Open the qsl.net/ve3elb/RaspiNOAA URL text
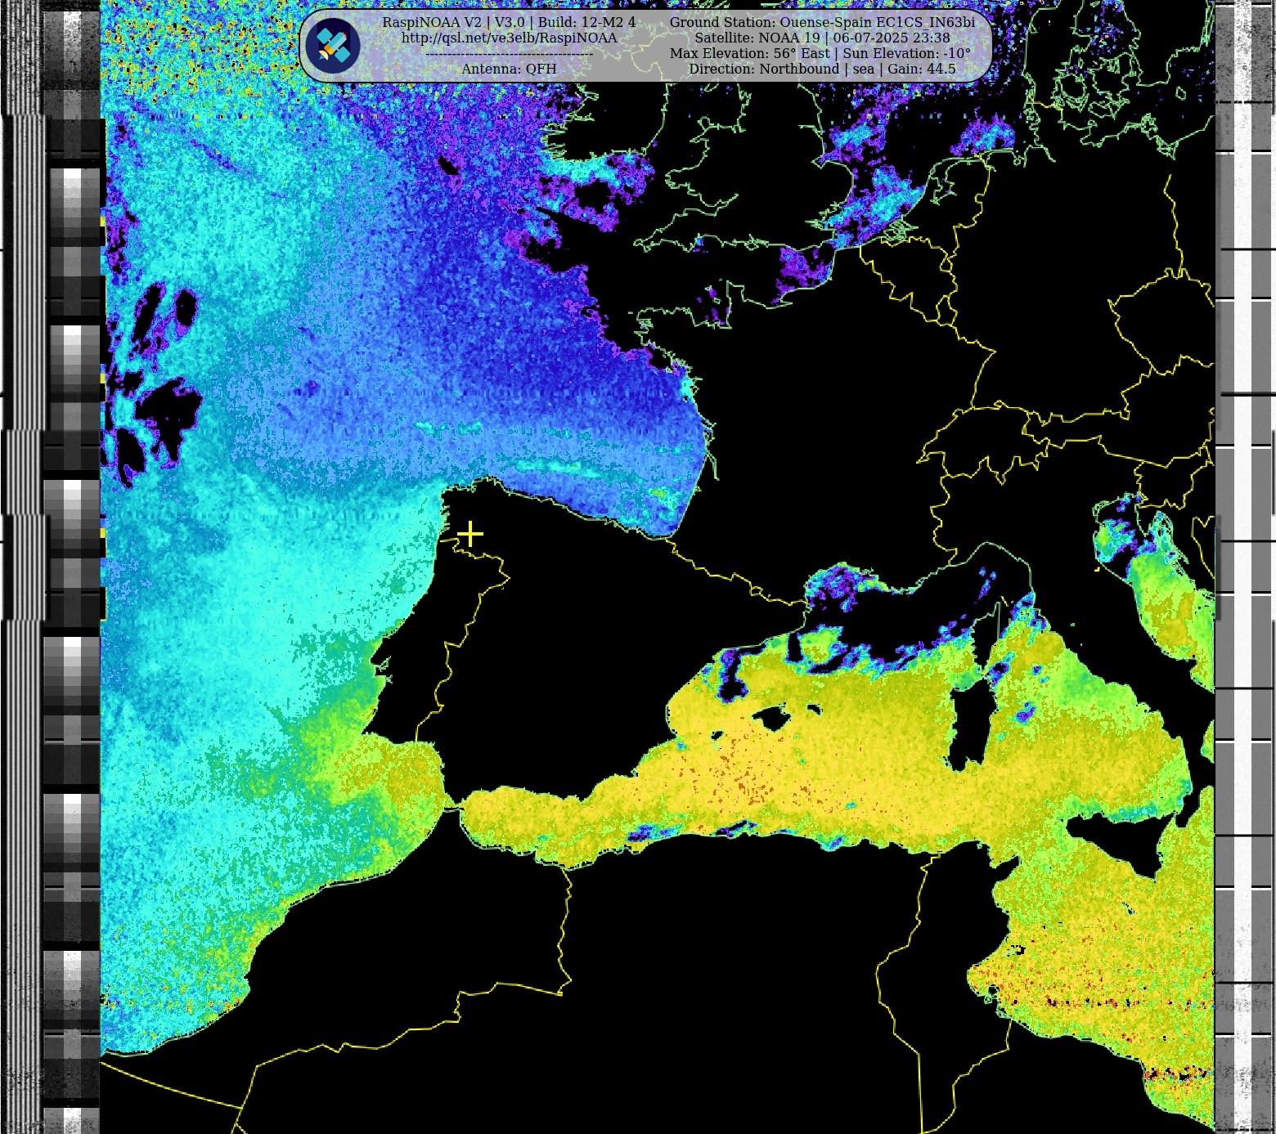The width and height of the screenshot is (1276, 1134). [509, 38]
